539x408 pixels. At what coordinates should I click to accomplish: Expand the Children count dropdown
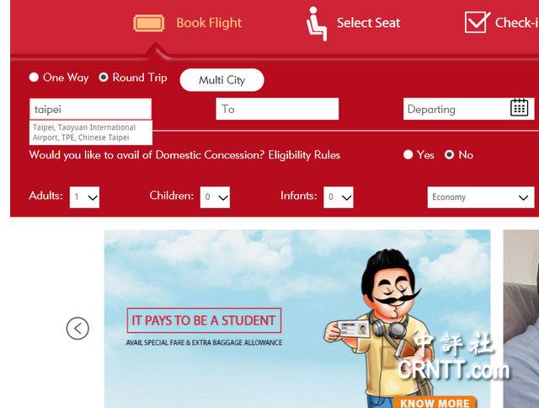(x=216, y=197)
